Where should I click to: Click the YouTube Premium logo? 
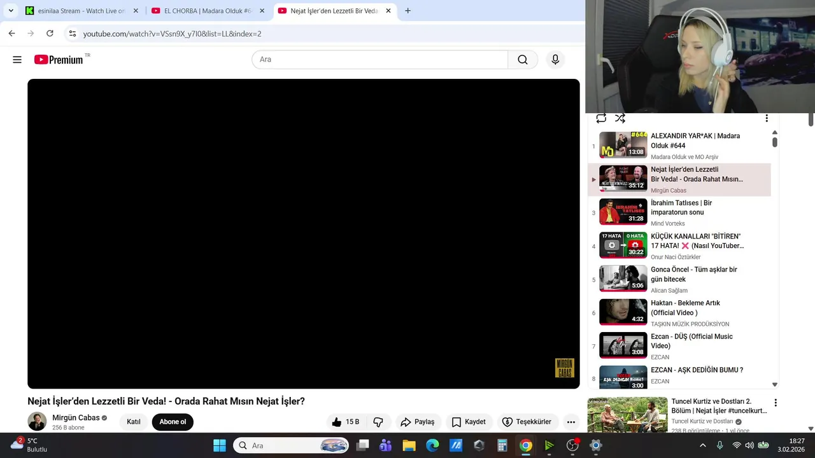click(59, 59)
